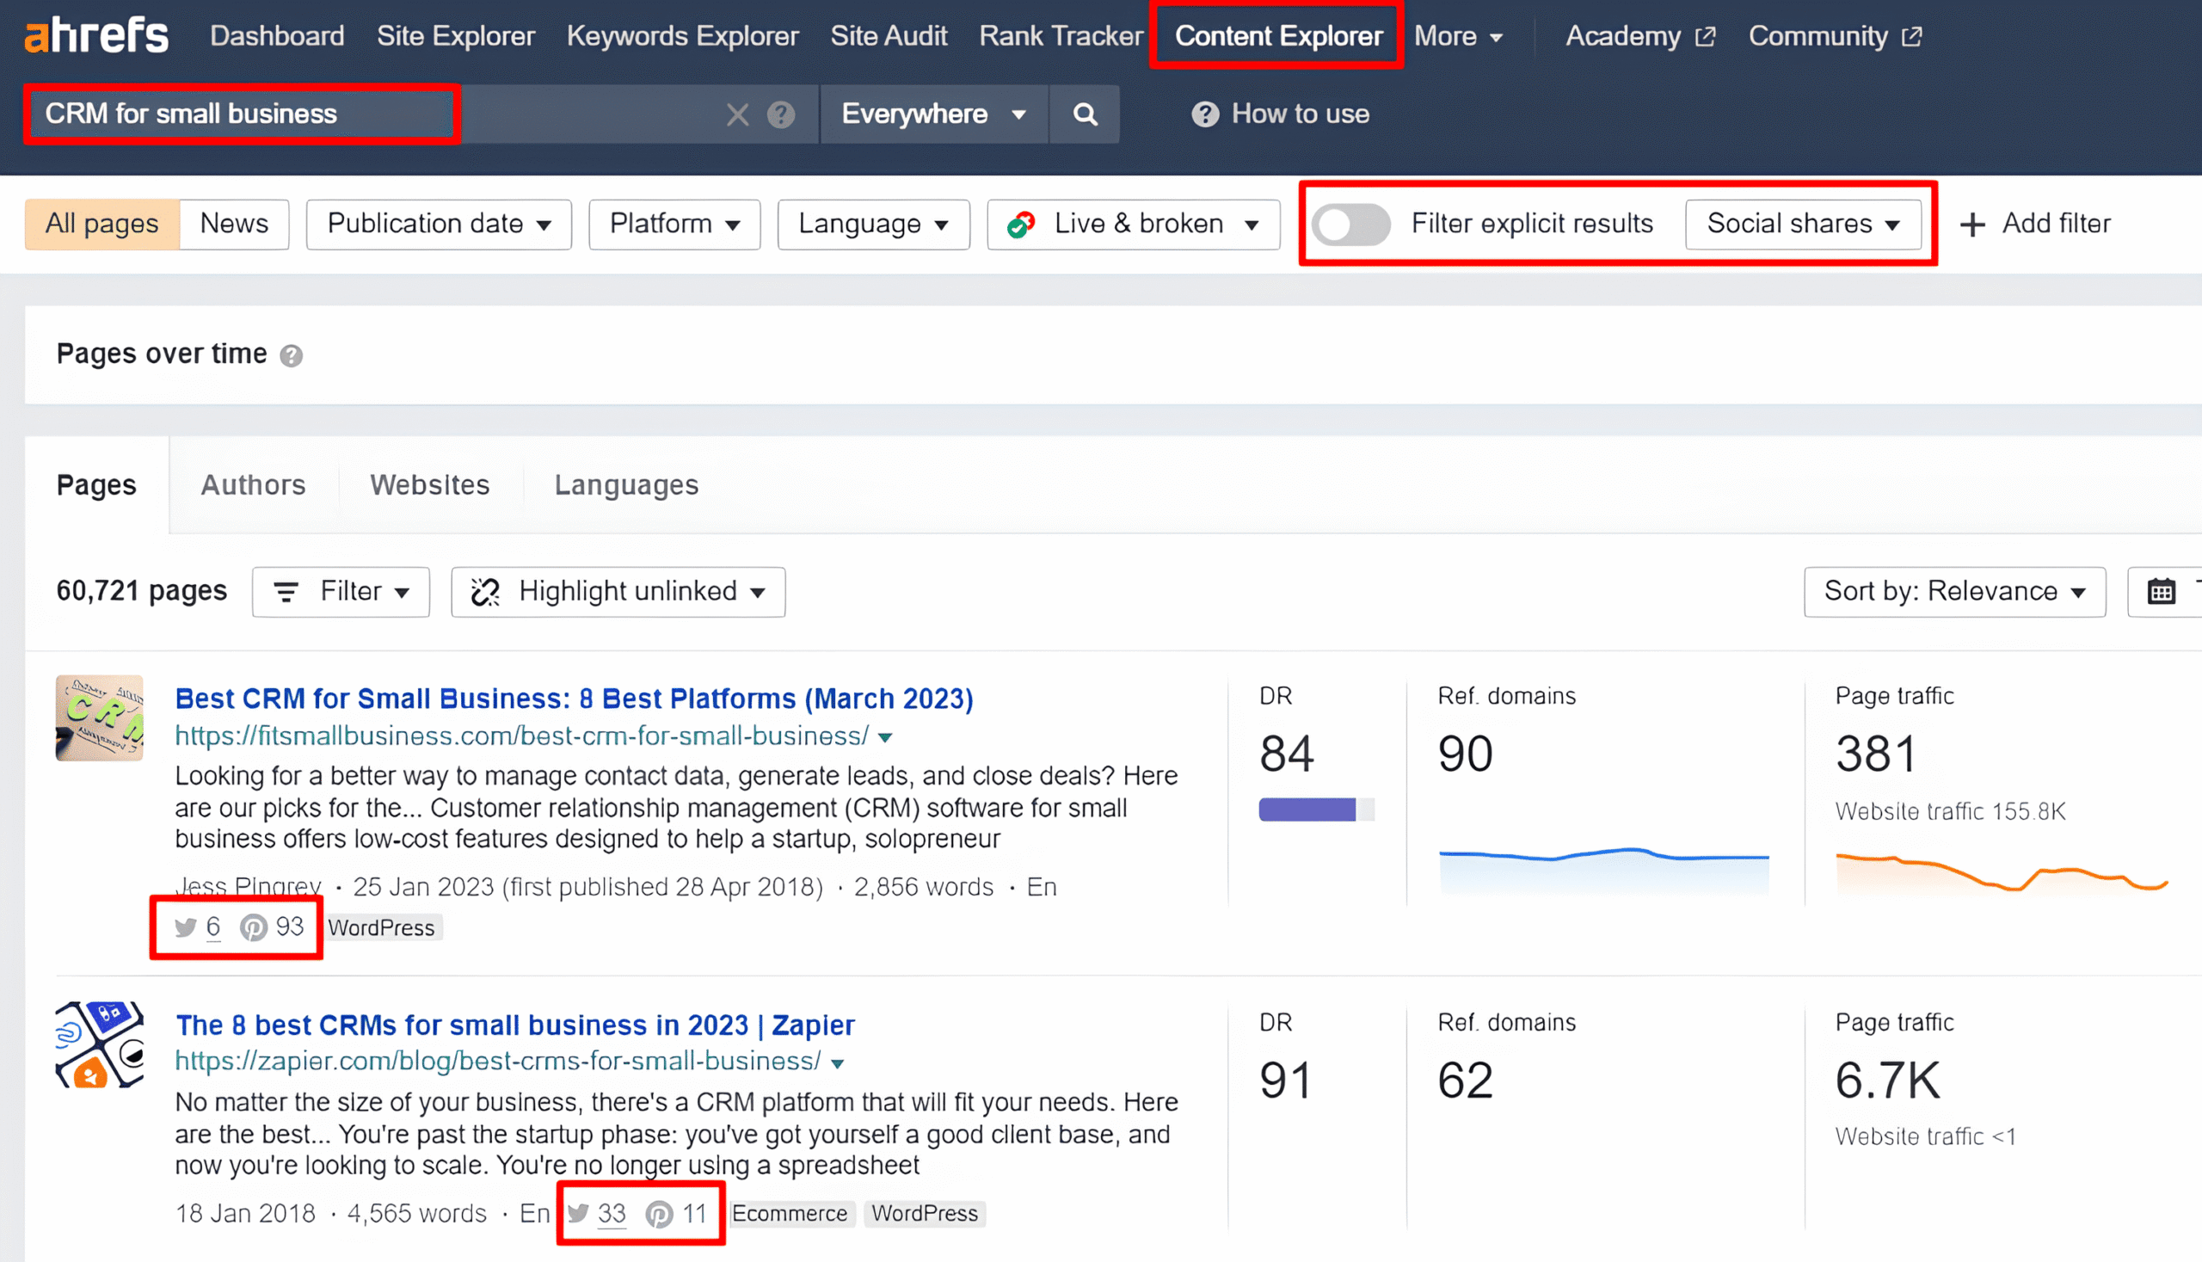Open the Publication date dropdown
This screenshot has width=2202, height=1262.
(x=439, y=225)
